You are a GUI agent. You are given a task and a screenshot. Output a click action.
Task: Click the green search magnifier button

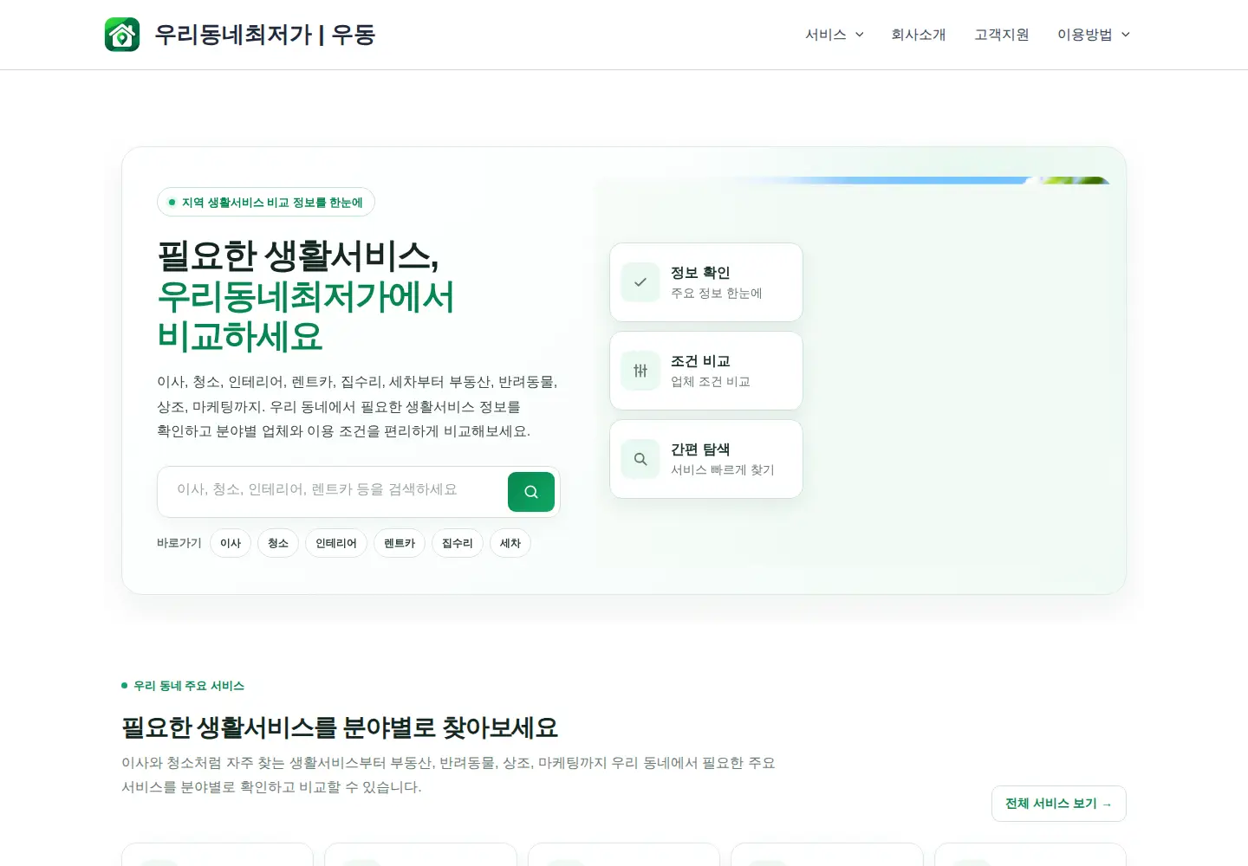point(531,492)
